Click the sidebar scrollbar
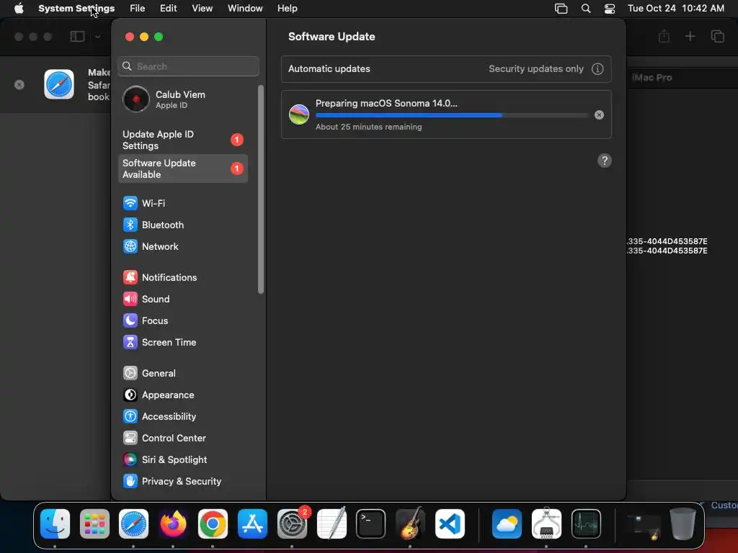 pyautogui.click(x=261, y=189)
